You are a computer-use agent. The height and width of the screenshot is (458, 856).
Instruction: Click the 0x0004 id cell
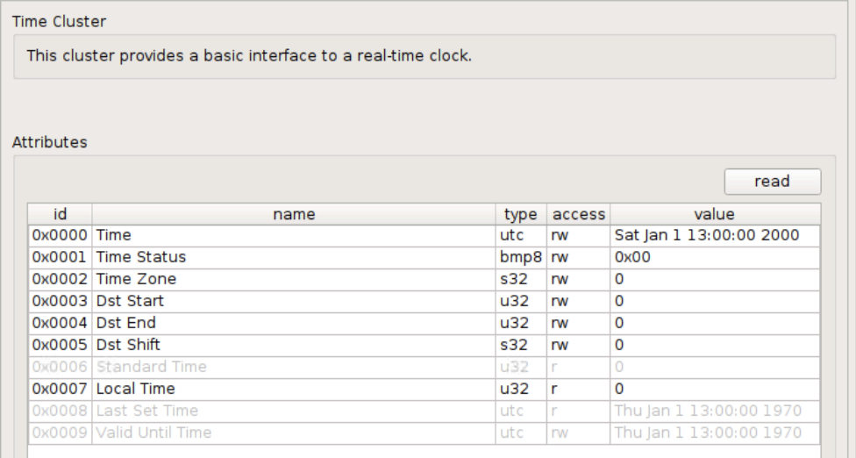point(60,323)
